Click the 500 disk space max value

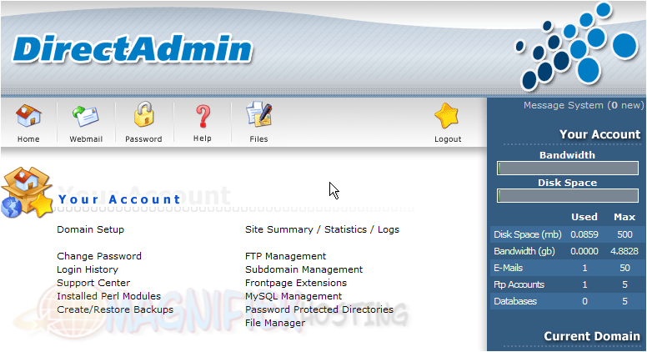pyautogui.click(x=624, y=234)
